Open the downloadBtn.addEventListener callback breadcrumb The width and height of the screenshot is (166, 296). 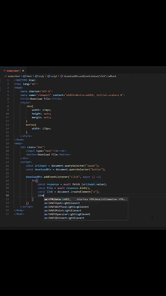[x=88, y=76]
